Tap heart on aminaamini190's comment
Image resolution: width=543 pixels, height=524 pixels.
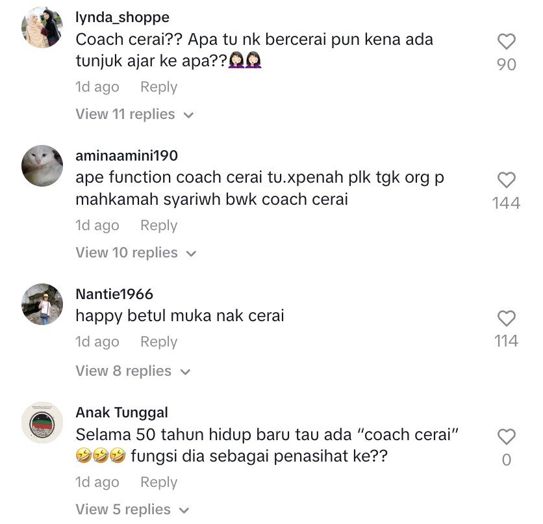tap(506, 180)
